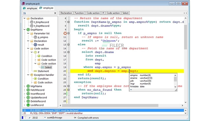Click the Declaration breadcrumb button
The height and width of the screenshot is (121, 210).
coord(66,13)
